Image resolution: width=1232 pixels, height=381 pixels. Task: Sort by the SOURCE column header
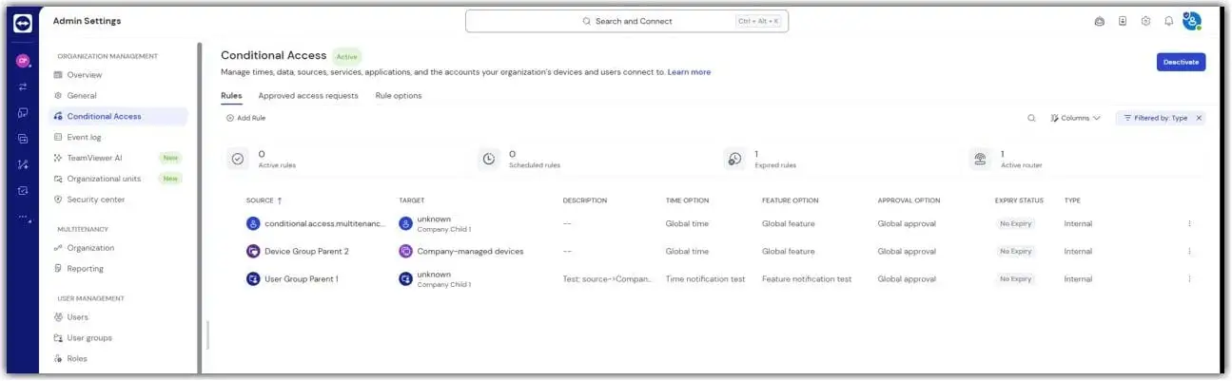(x=264, y=200)
